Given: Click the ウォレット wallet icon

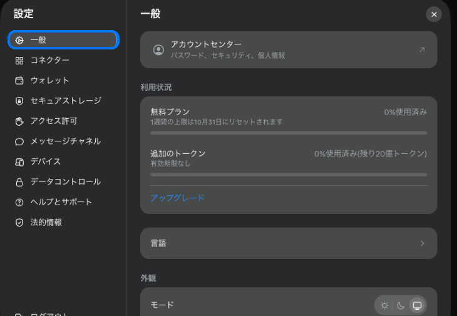Looking at the screenshot, I should [19, 81].
